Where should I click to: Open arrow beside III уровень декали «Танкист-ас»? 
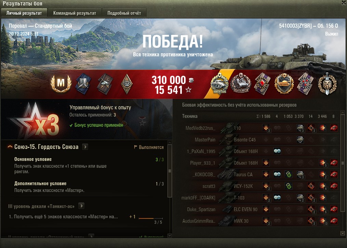tap(81, 206)
